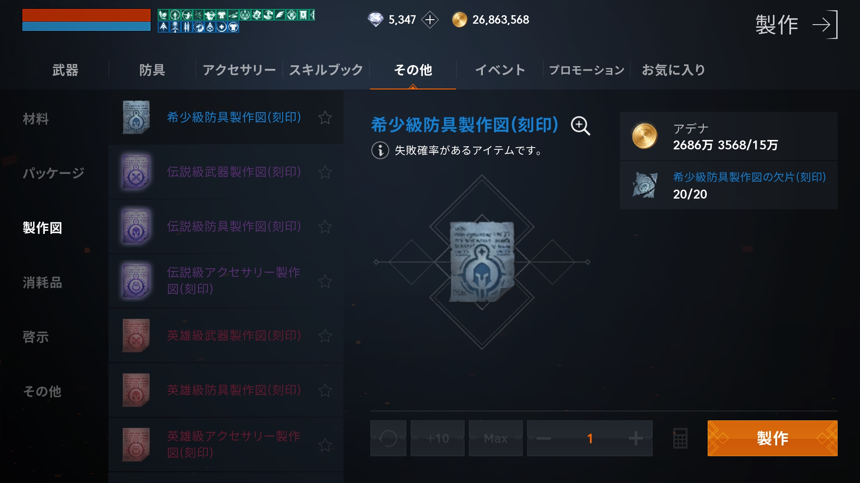Screen dimensions: 860x483
Task: Click the Max quantity button
Action: click(x=496, y=438)
